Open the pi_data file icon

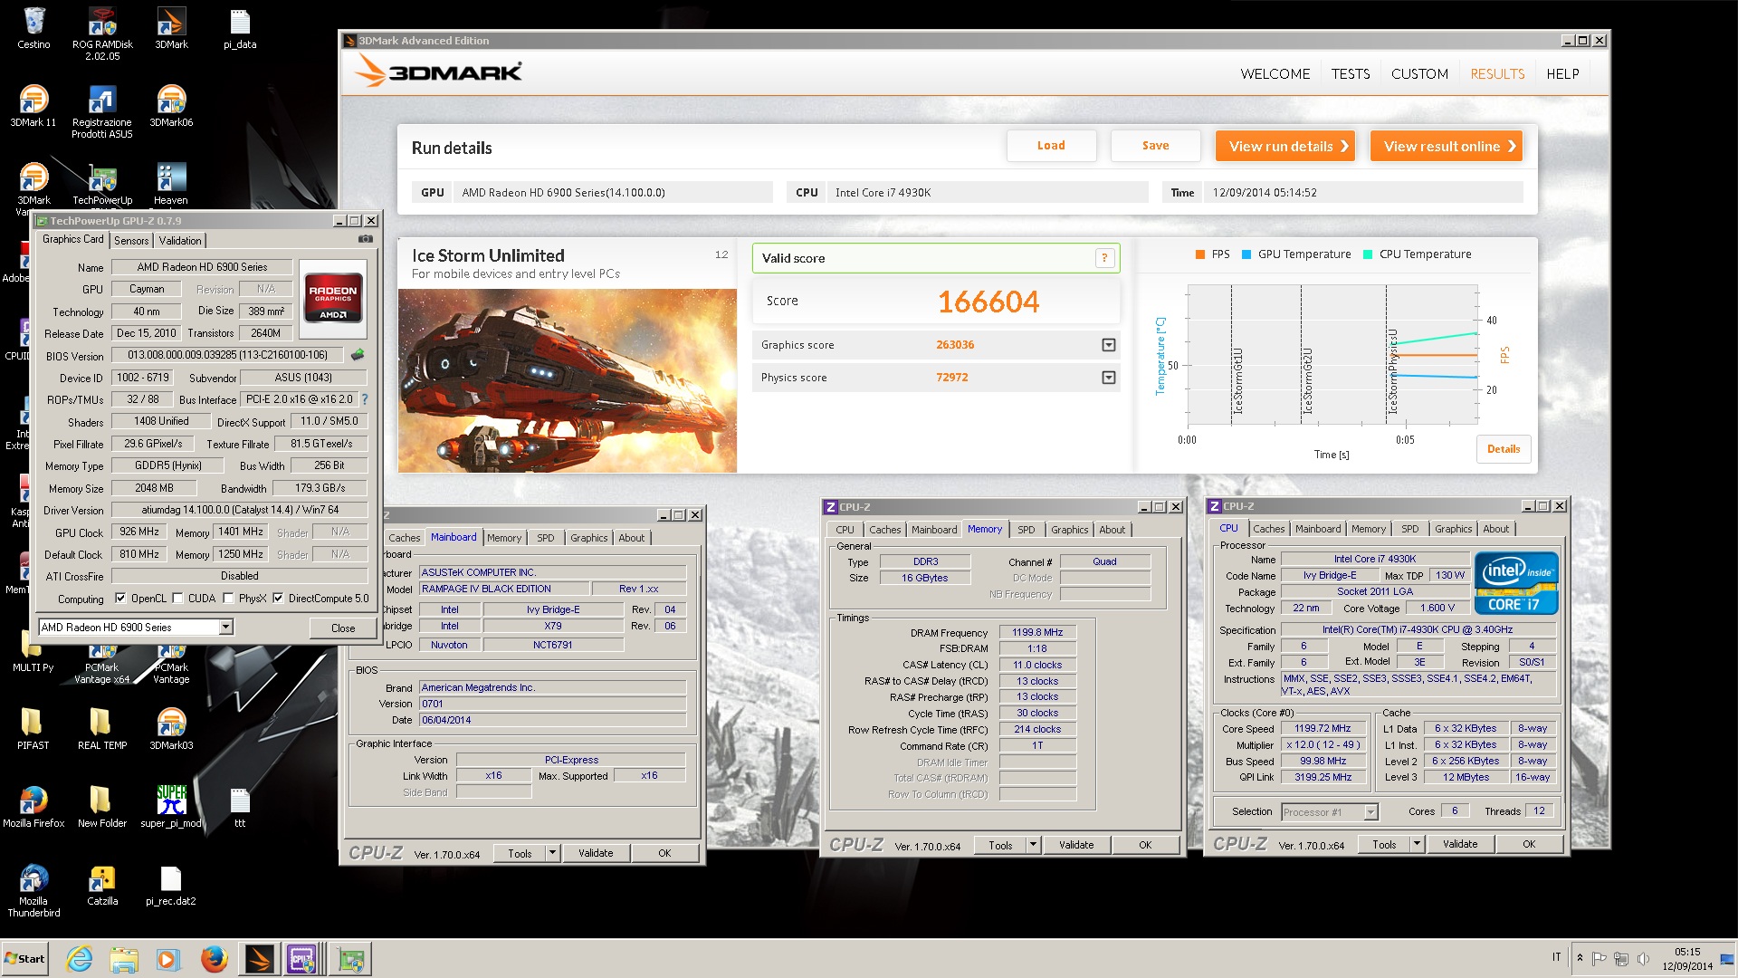click(x=240, y=28)
